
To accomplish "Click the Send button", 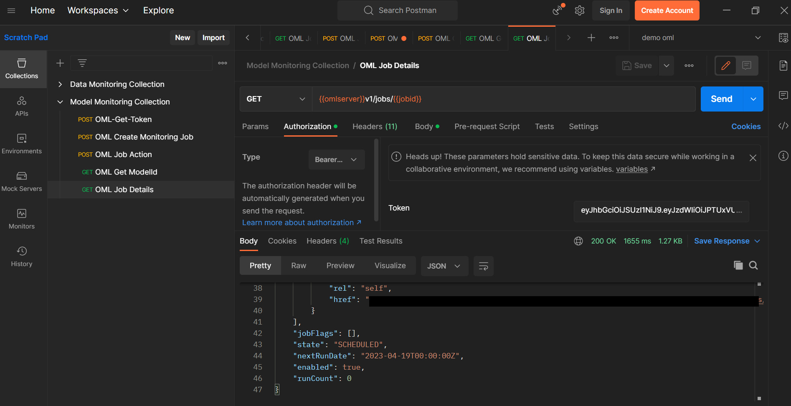I will click(721, 99).
